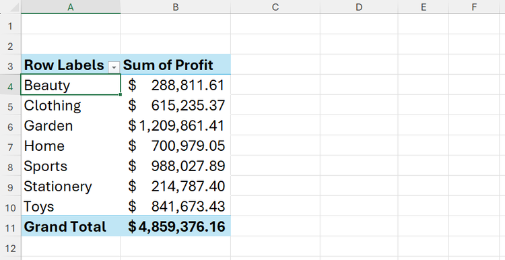Select the Clothing profit value 615,235.37

(176, 105)
